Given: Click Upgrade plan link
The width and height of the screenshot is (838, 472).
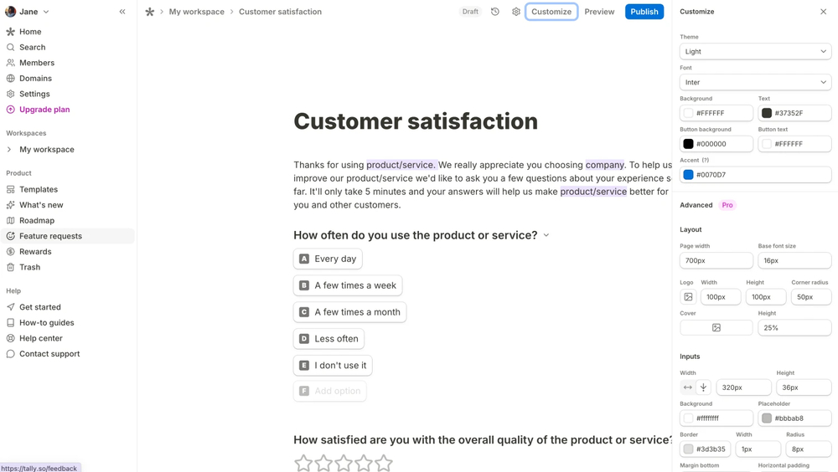Looking at the screenshot, I should click(44, 110).
